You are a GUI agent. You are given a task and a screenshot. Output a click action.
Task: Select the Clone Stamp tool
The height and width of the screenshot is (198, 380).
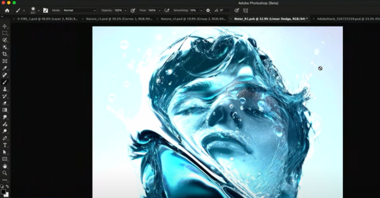click(5, 89)
